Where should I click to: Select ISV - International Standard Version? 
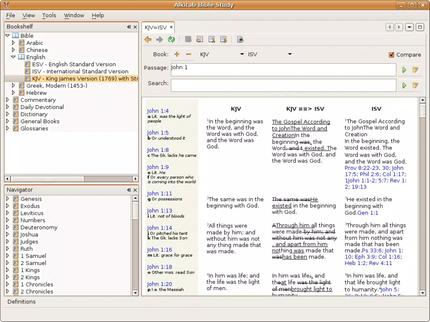point(80,71)
